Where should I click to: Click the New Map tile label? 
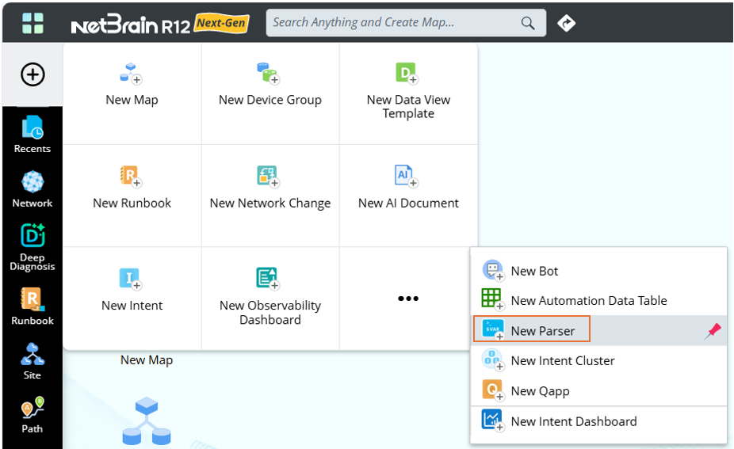[x=132, y=100]
